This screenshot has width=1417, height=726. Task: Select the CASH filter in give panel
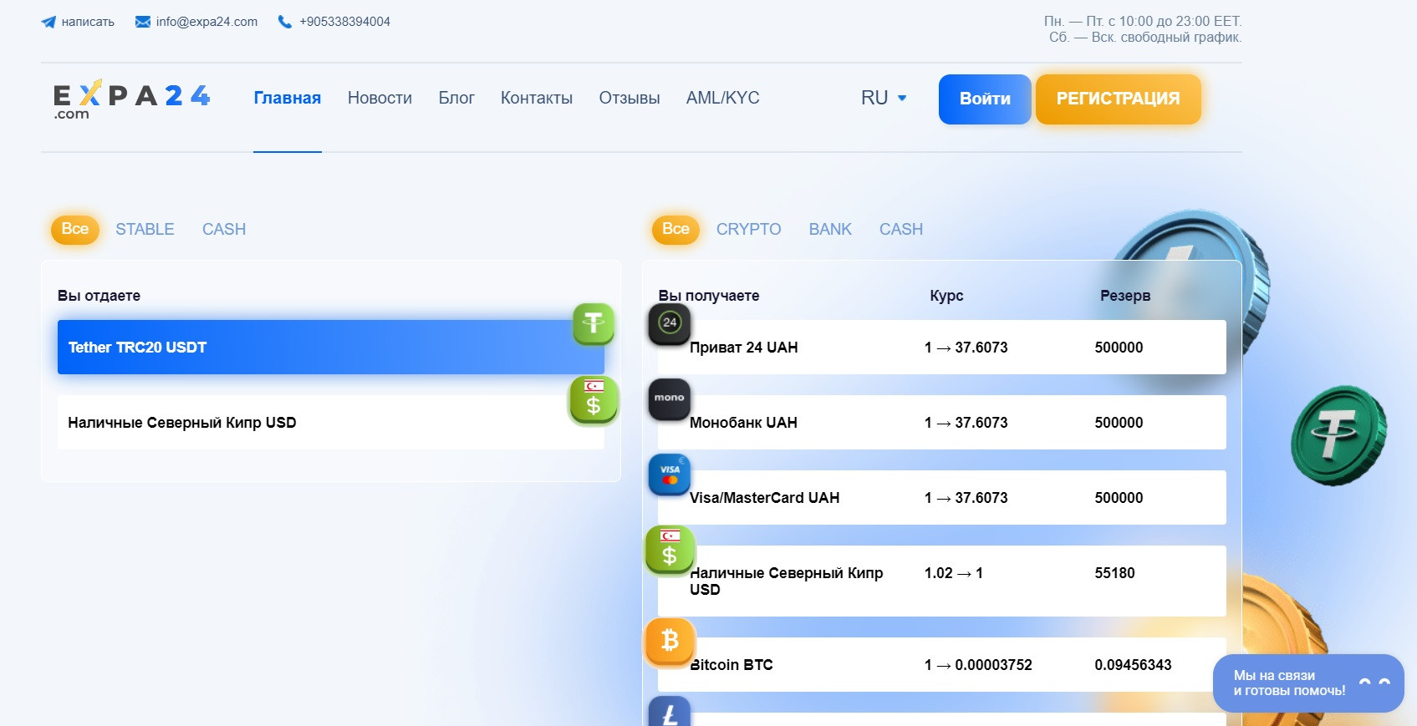[x=224, y=229]
